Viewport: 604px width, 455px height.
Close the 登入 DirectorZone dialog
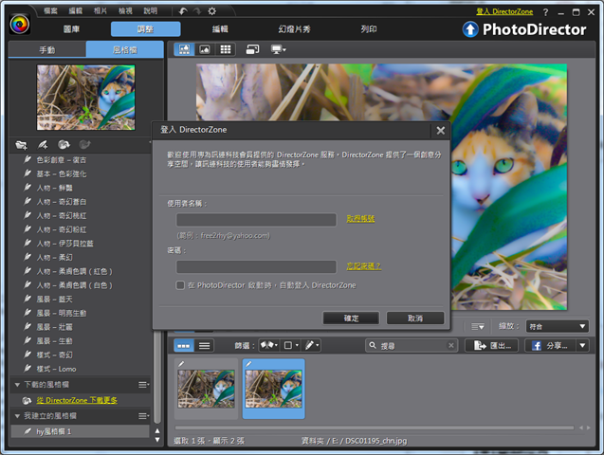point(441,131)
